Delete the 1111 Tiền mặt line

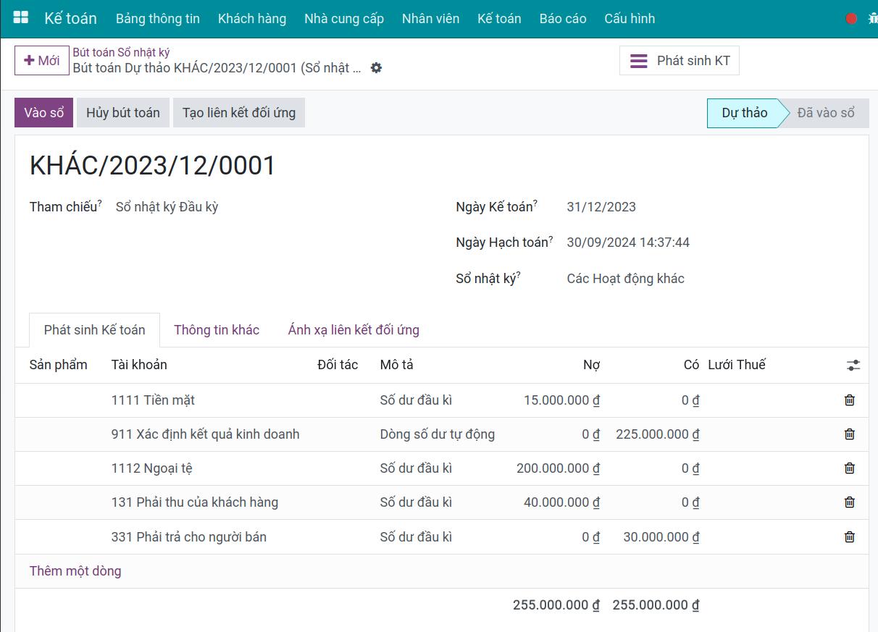pos(850,400)
